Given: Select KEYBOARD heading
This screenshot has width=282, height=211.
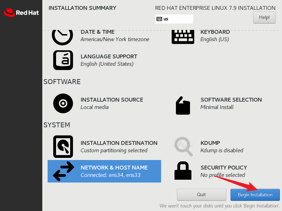Looking at the screenshot, I should [x=215, y=32].
